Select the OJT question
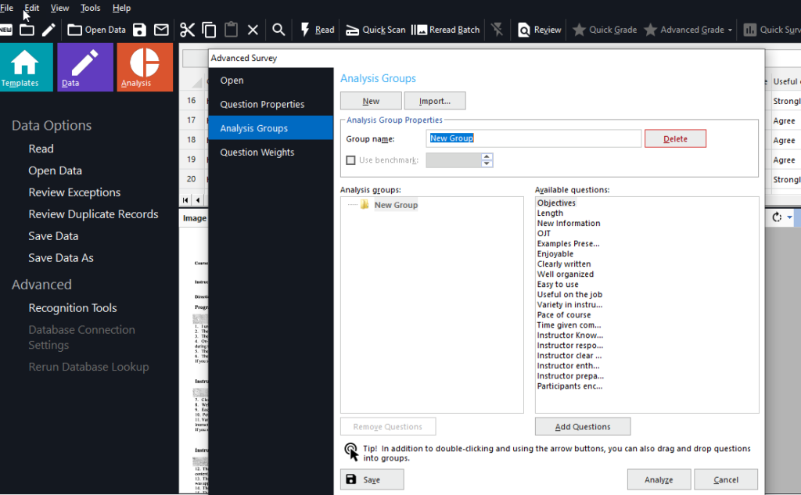 click(x=544, y=234)
